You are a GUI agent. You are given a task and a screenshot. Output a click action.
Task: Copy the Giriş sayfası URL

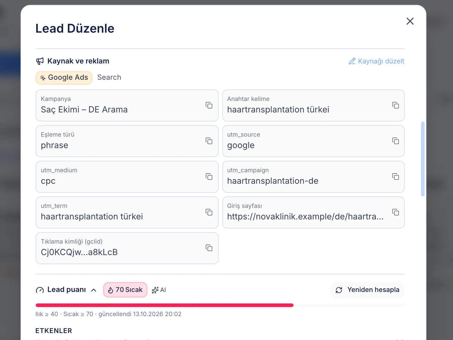tap(396, 212)
